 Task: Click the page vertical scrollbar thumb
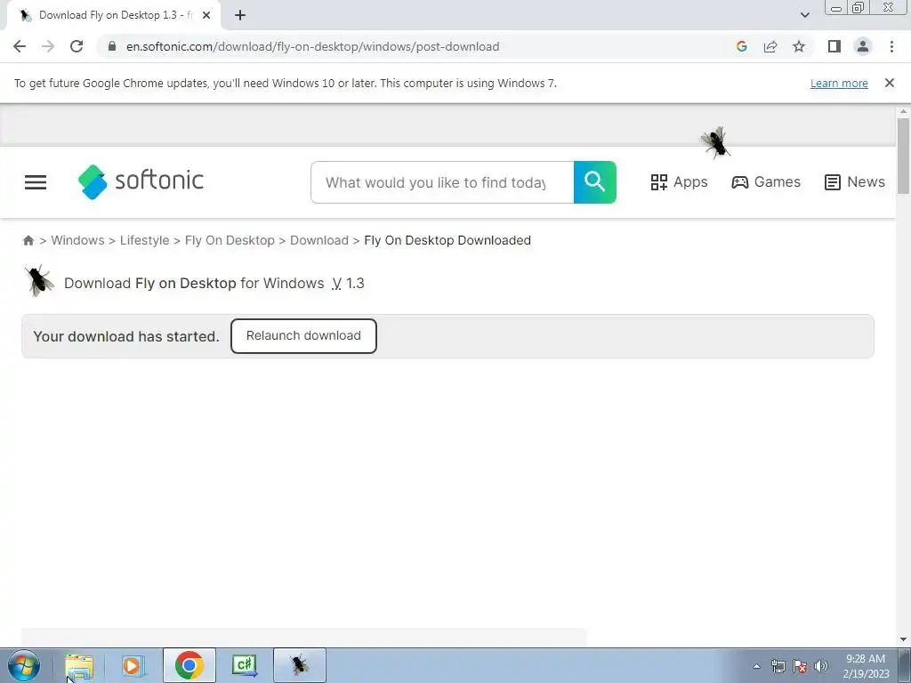coord(903,156)
